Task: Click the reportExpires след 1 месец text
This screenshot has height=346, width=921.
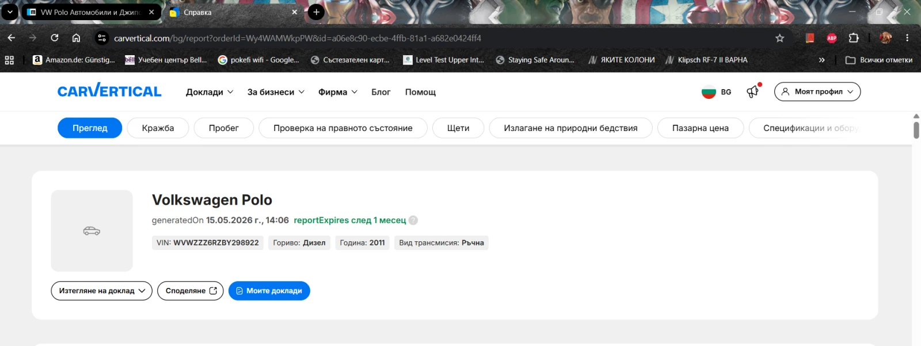Action: click(x=349, y=220)
